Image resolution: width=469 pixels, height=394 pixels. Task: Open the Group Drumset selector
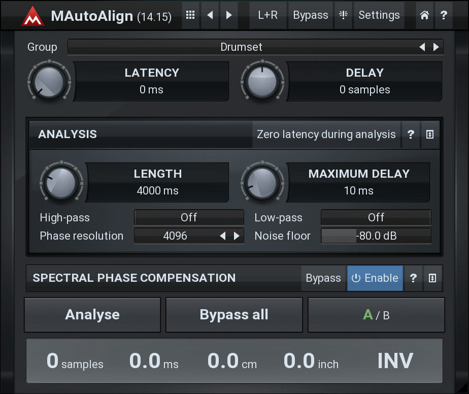(x=242, y=47)
